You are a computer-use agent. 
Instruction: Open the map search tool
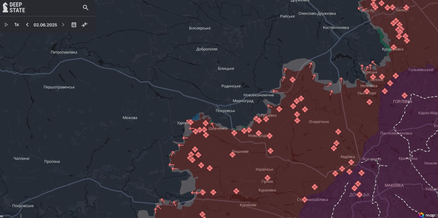click(x=85, y=7)
